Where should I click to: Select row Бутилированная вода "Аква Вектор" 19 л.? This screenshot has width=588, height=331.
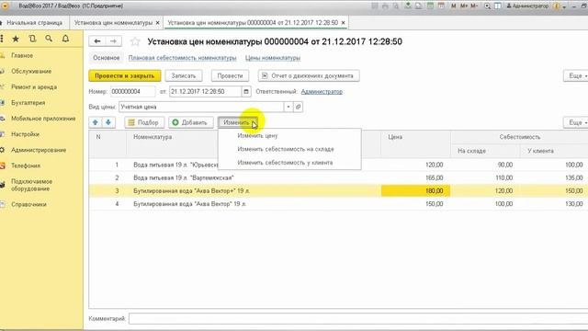[x=338, y=204]
